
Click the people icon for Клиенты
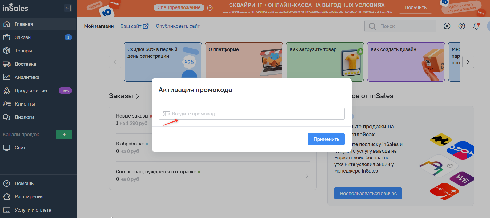7,104
